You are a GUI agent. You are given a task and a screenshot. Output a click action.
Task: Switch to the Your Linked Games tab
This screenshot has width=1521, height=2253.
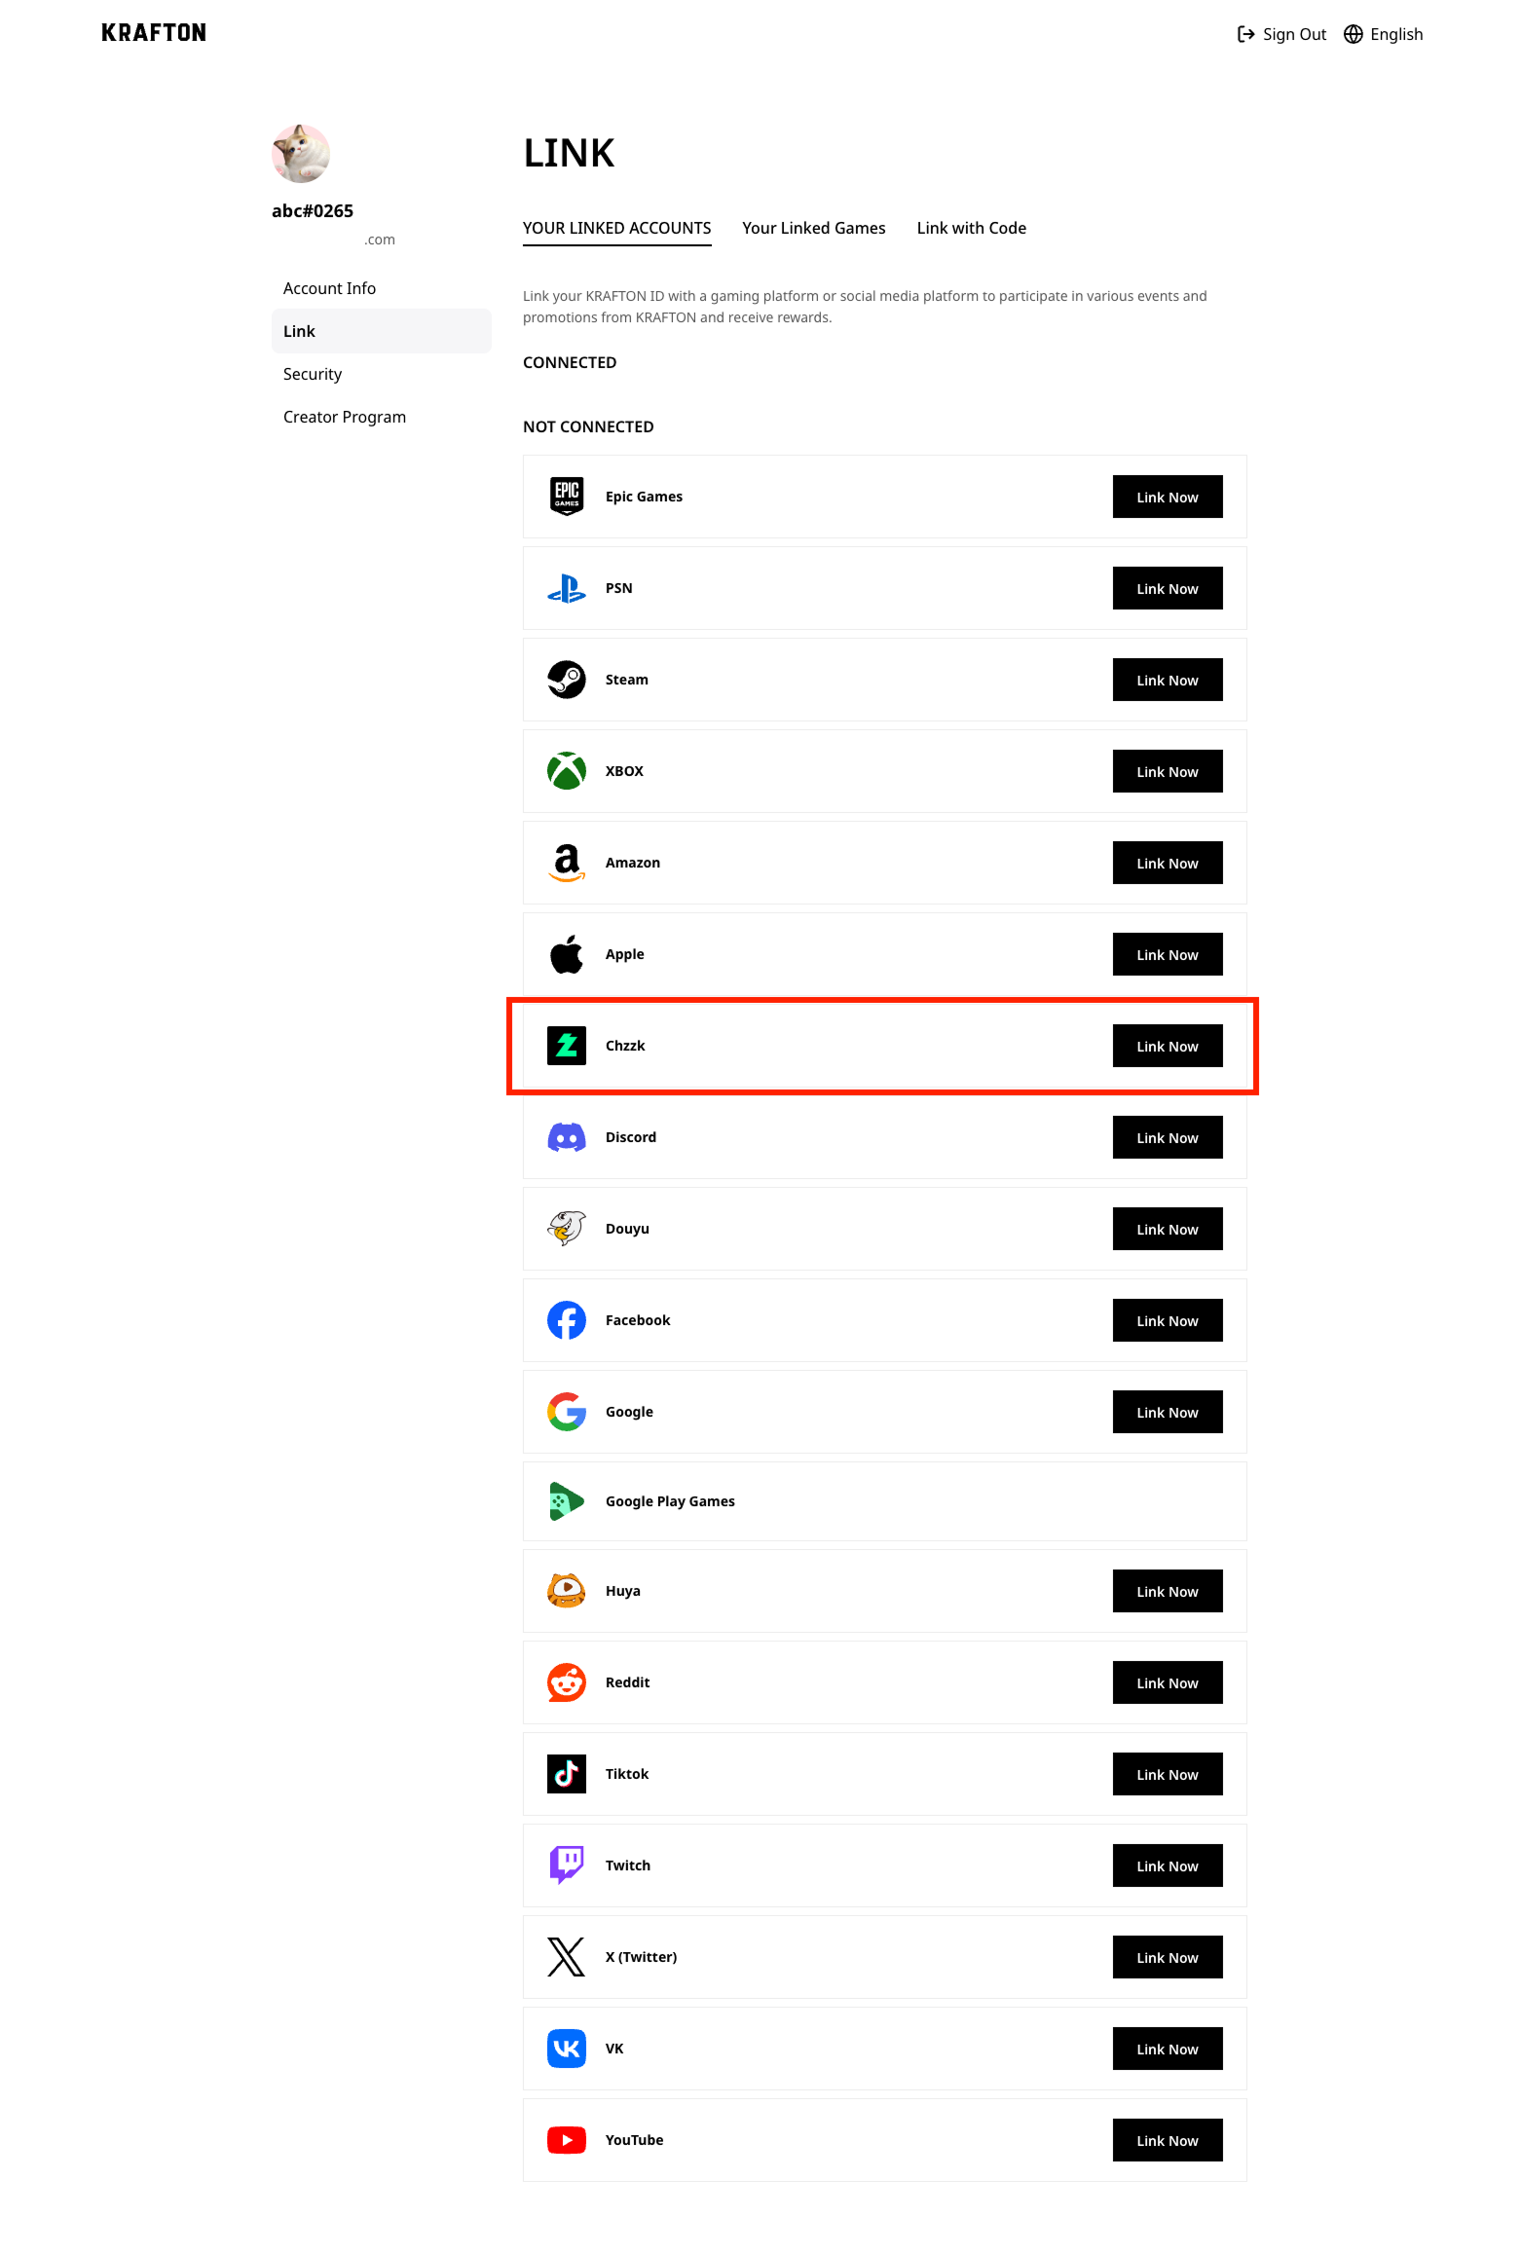tap(814, 227)
